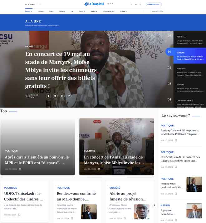Viewport: 206px width, 223px height.
Task: Click the next arrow on the article carousel
Action: [154, 205]
